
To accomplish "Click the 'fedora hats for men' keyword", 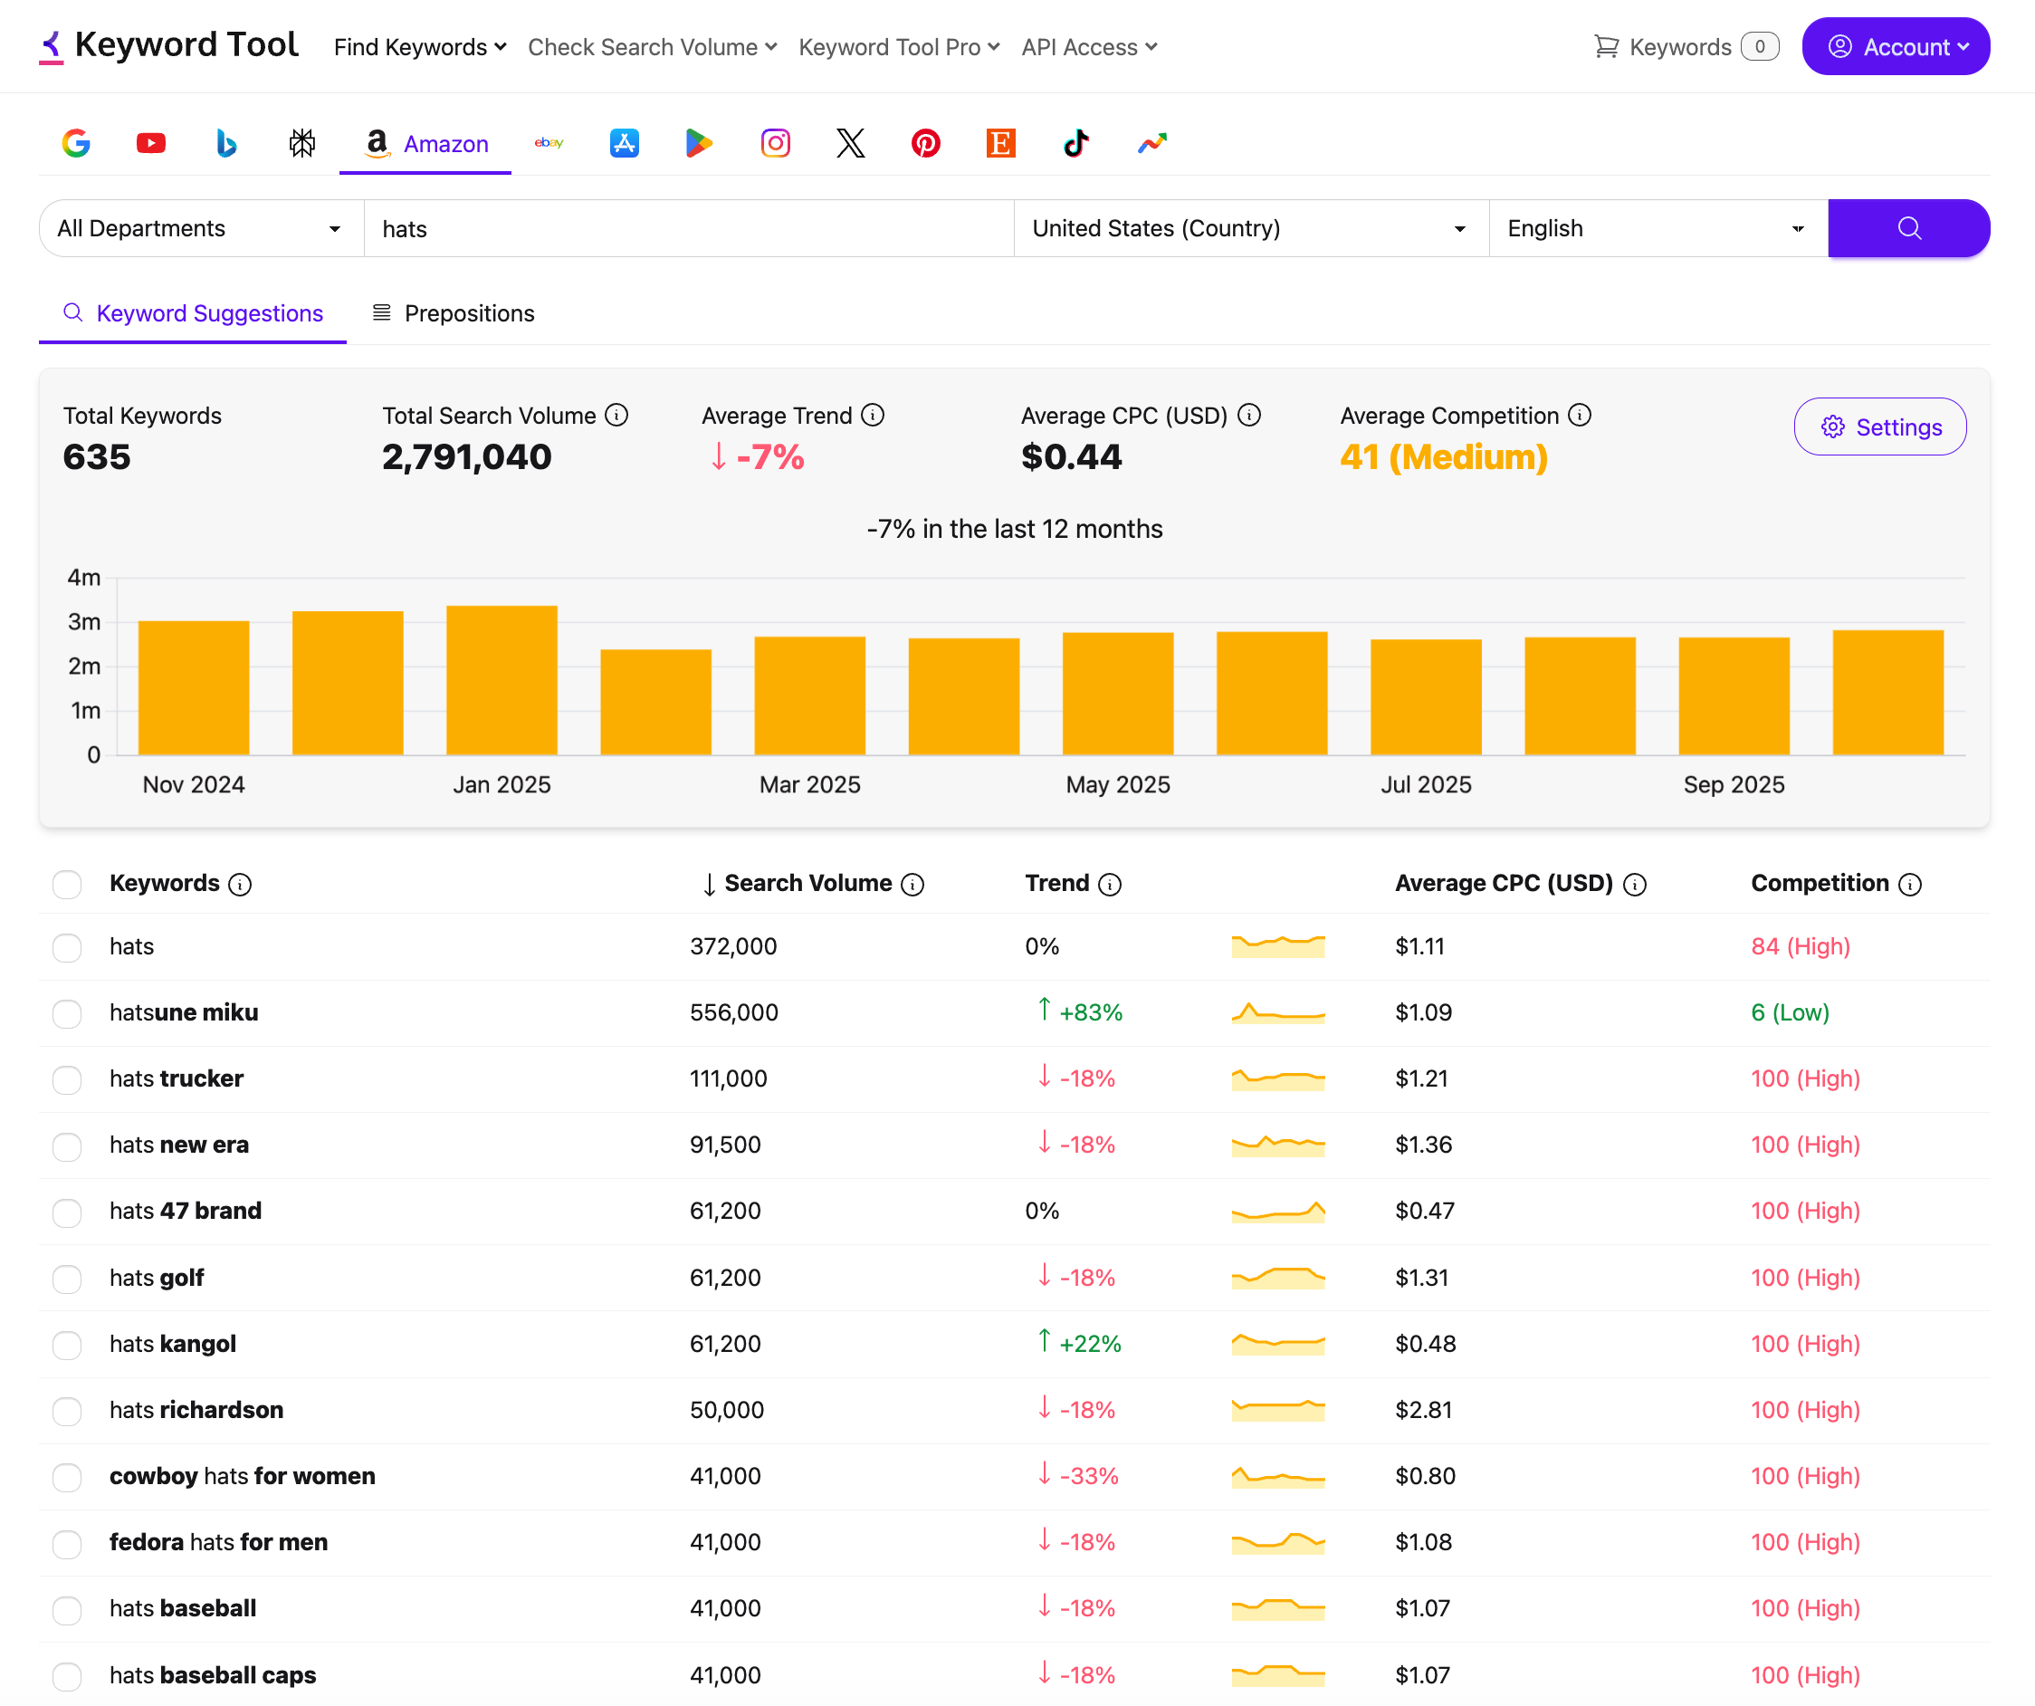I will click(x=219, y=1543).
